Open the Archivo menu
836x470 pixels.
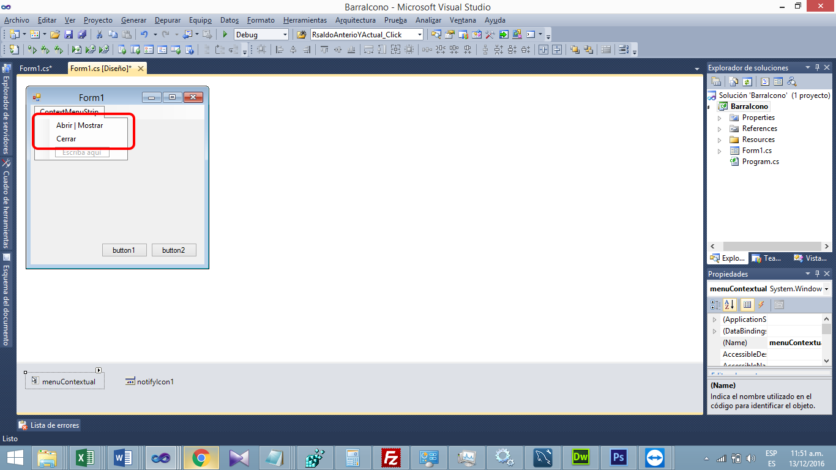click(x=17, y=20)
